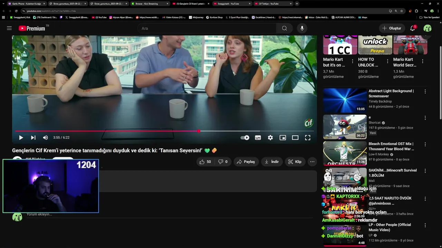Screen dimensions: 442x248
Task: Open browser tab search dropdown arrow
Action: pos(3,3)
